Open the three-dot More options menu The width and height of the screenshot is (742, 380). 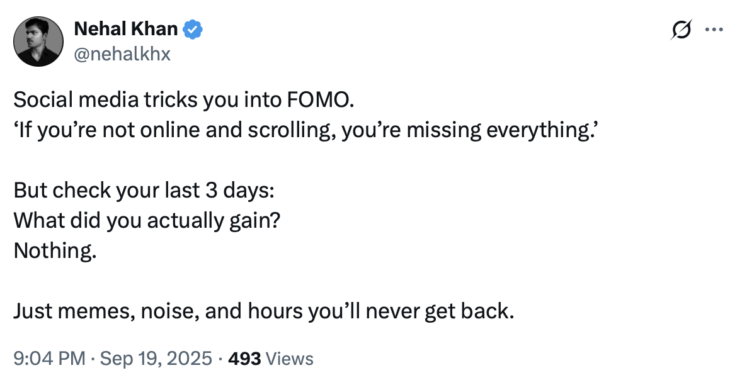(x=714, y=30)
